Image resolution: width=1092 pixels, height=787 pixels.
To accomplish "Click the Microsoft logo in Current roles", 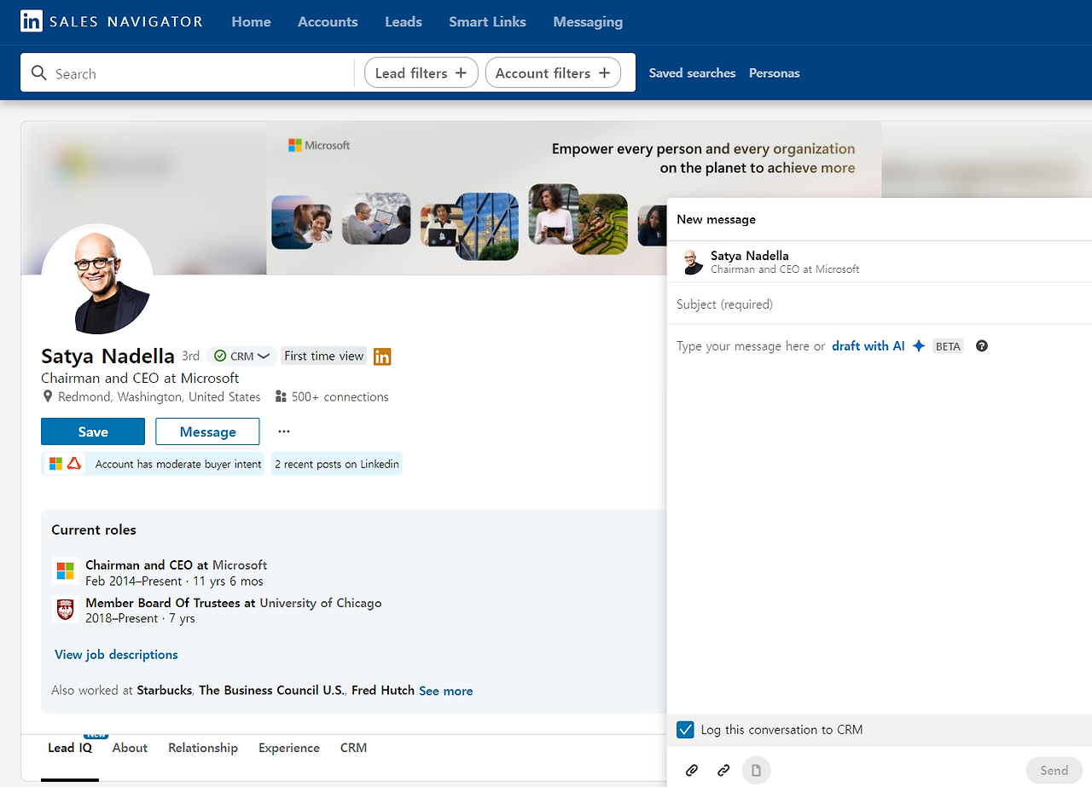I will pyautogui.click(x=64, y=571).
